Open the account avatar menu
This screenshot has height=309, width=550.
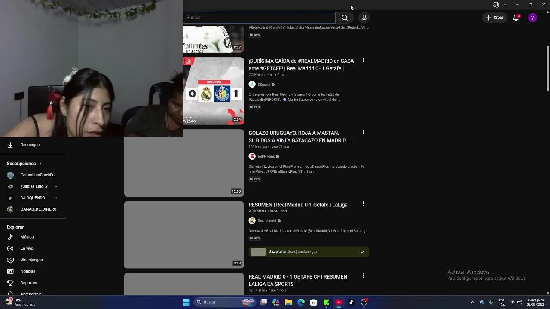(532, 18)
